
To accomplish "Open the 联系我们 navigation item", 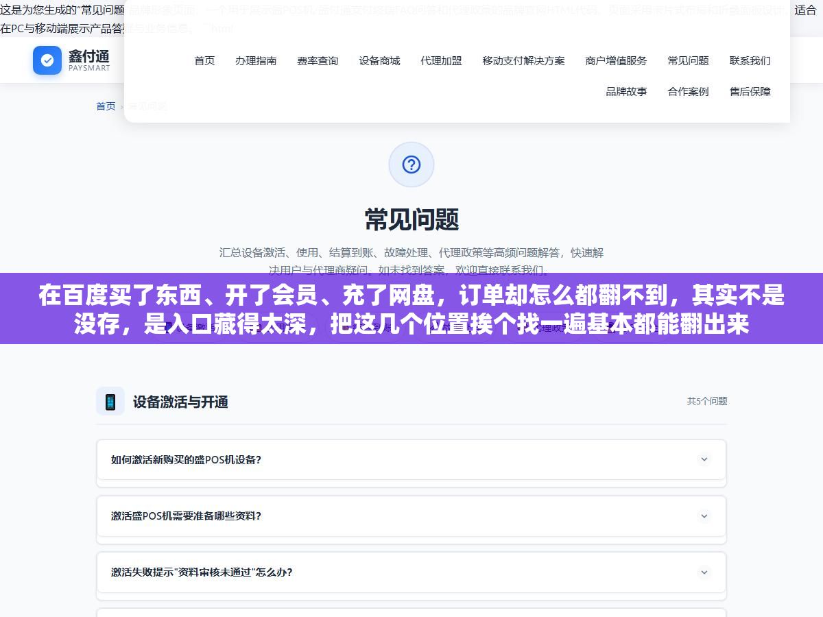I will coord(750,60).
